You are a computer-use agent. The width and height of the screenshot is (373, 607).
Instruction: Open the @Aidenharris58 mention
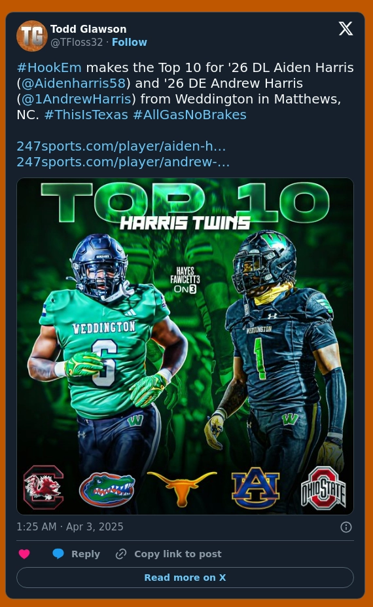point(73,83)
